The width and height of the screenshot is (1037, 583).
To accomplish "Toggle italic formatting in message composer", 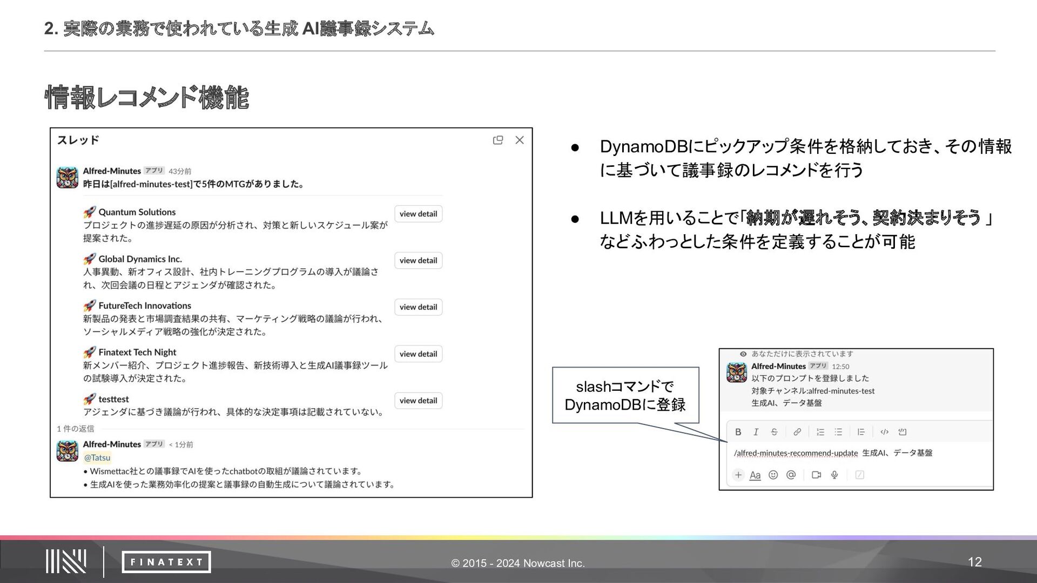I will tap(756, 432).
